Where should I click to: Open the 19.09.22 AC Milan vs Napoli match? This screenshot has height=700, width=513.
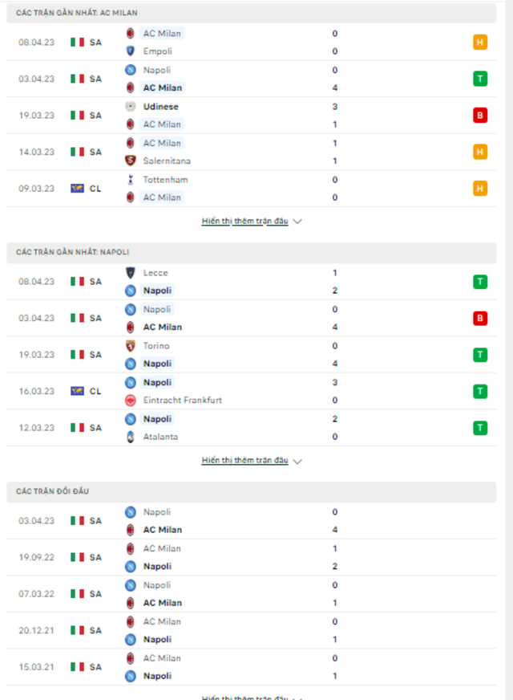[252, 557]
